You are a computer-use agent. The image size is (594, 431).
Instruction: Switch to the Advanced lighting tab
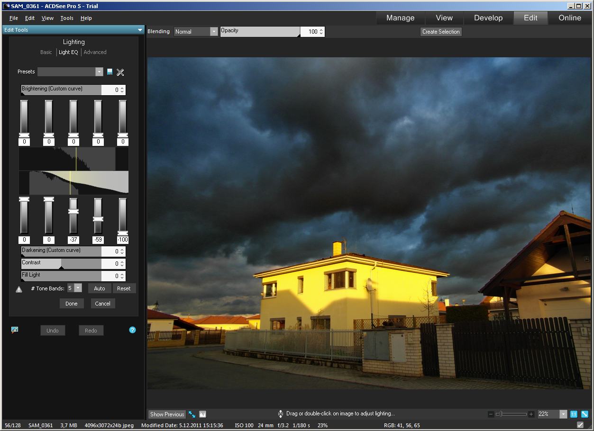(95, 52)
